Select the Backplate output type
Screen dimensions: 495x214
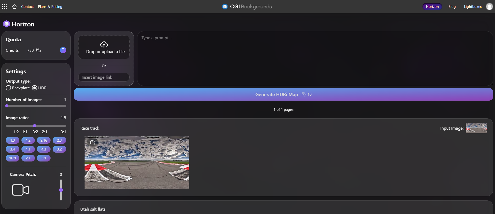[8, 88]
